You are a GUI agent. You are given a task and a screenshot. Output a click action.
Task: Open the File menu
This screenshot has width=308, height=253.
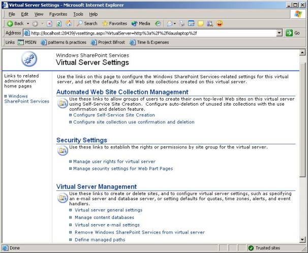[x=12, y=14]
